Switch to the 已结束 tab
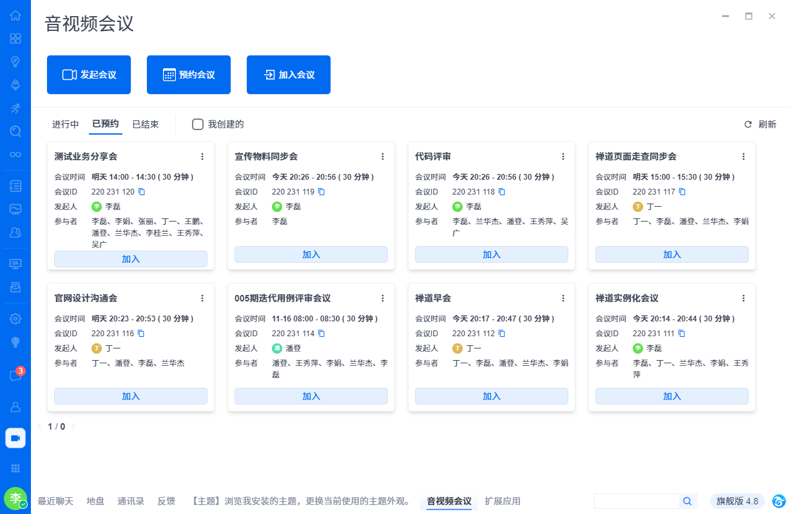The width and height of the screenshot is (790, 514). coord(146,124)
